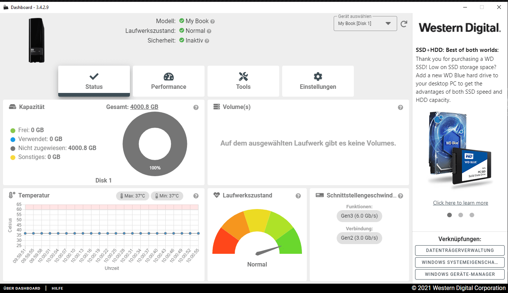Open Windows Geräte-Manager shortcut
The height and width of the screenshot is (293, 508).
pos(460,274)
